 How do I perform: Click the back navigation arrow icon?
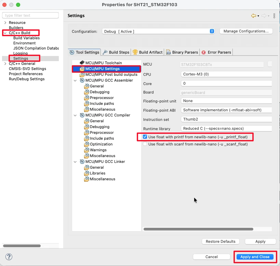(253, 16)
